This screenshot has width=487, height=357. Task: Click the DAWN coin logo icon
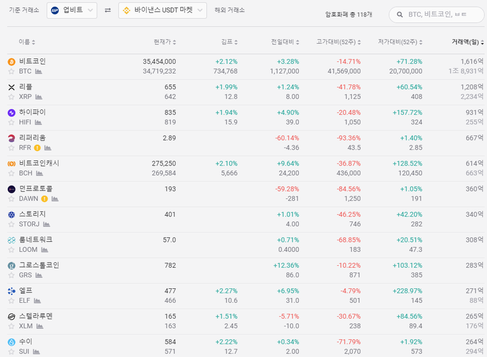coord(12,189)
